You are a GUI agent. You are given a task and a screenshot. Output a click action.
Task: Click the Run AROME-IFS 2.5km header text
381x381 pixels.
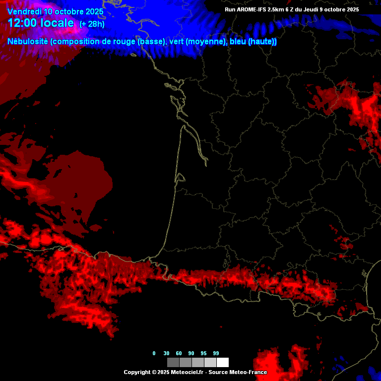[291, 9]
